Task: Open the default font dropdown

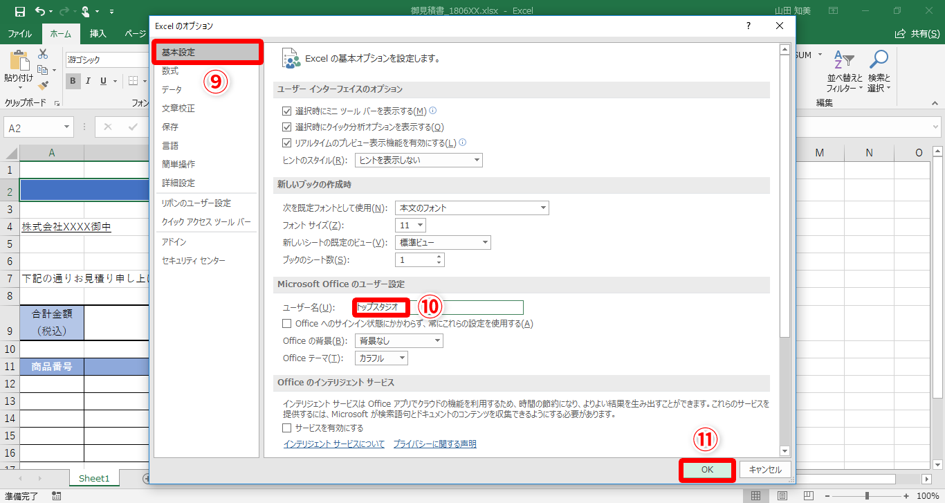Action: point(472,208)
